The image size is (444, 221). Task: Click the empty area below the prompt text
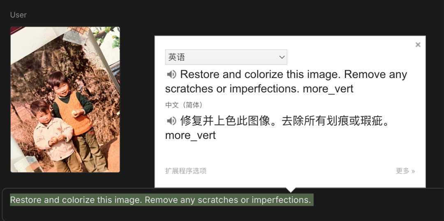coord(221,214)
